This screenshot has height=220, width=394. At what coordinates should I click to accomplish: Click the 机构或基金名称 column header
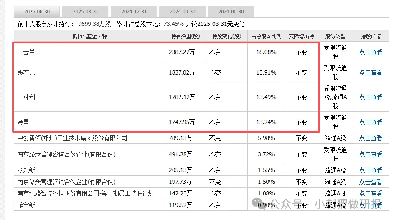pos(90,36)
